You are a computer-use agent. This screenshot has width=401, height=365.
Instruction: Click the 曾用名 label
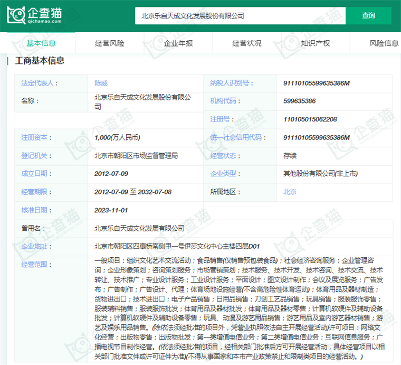tap(31, 228)
